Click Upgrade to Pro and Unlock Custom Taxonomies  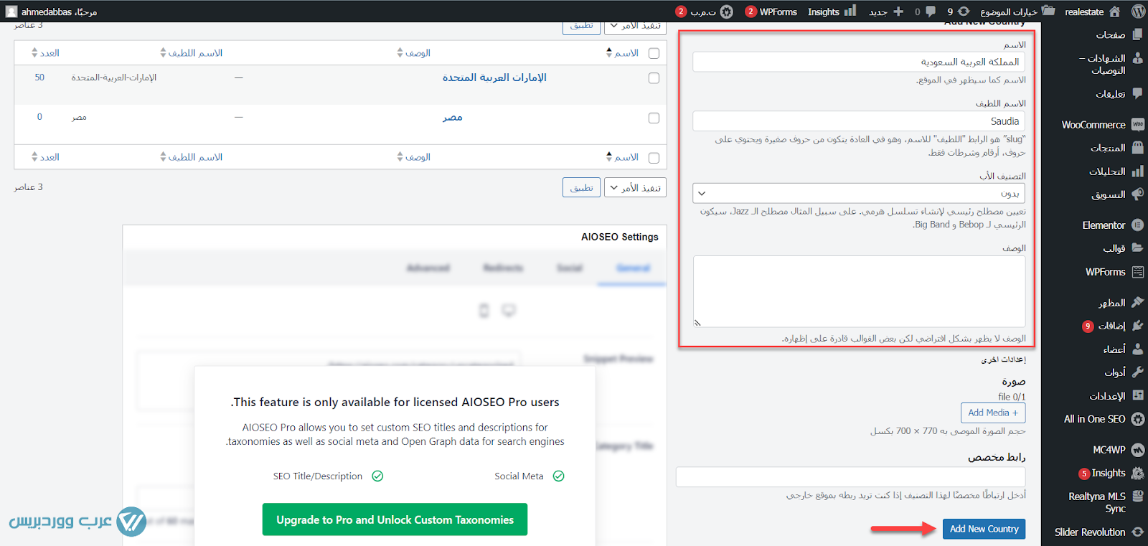pyautogui.click(x=395, y=519)
